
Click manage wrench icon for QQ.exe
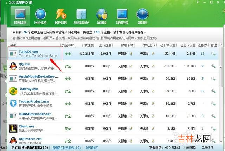coord(213,66)
